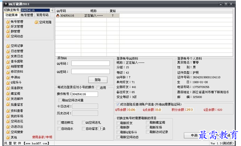Open 日志管理 item

pos(15,51)
